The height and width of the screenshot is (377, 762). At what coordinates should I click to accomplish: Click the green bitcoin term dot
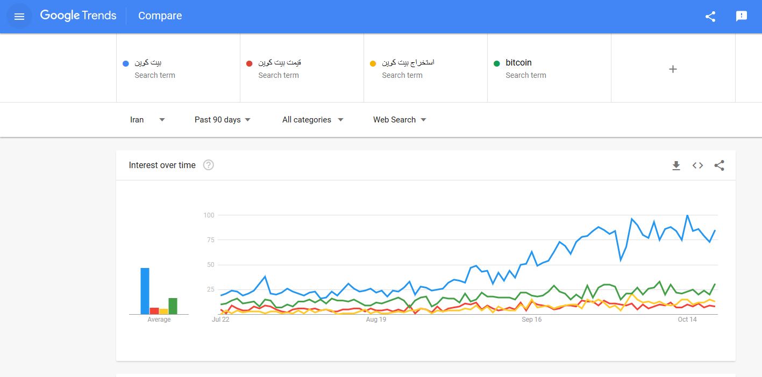pos(497,64)
